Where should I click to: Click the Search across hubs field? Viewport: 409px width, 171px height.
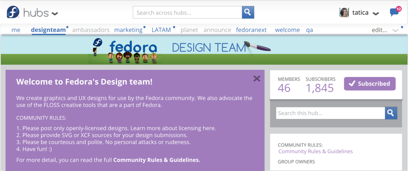point(187,12)
